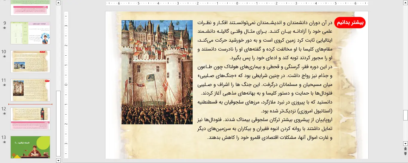
Task: Click the animation star under slide 12
Action: [x=4, y=114]
